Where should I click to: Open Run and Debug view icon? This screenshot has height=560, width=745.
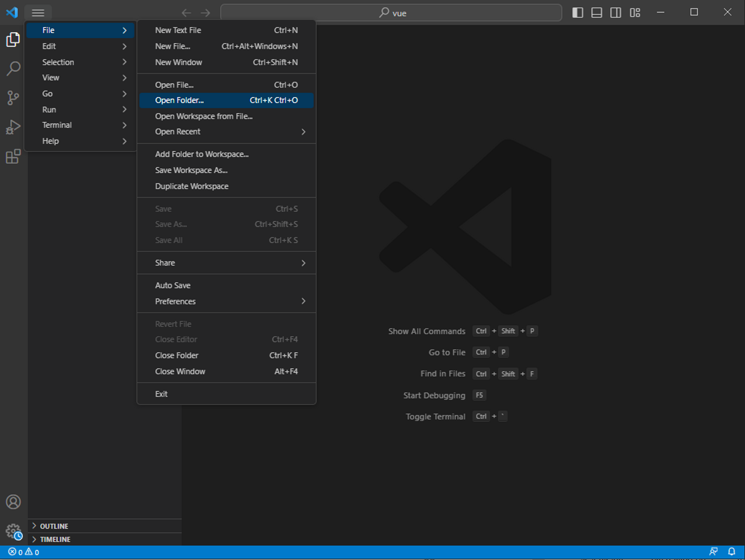[x=13, y=127]
